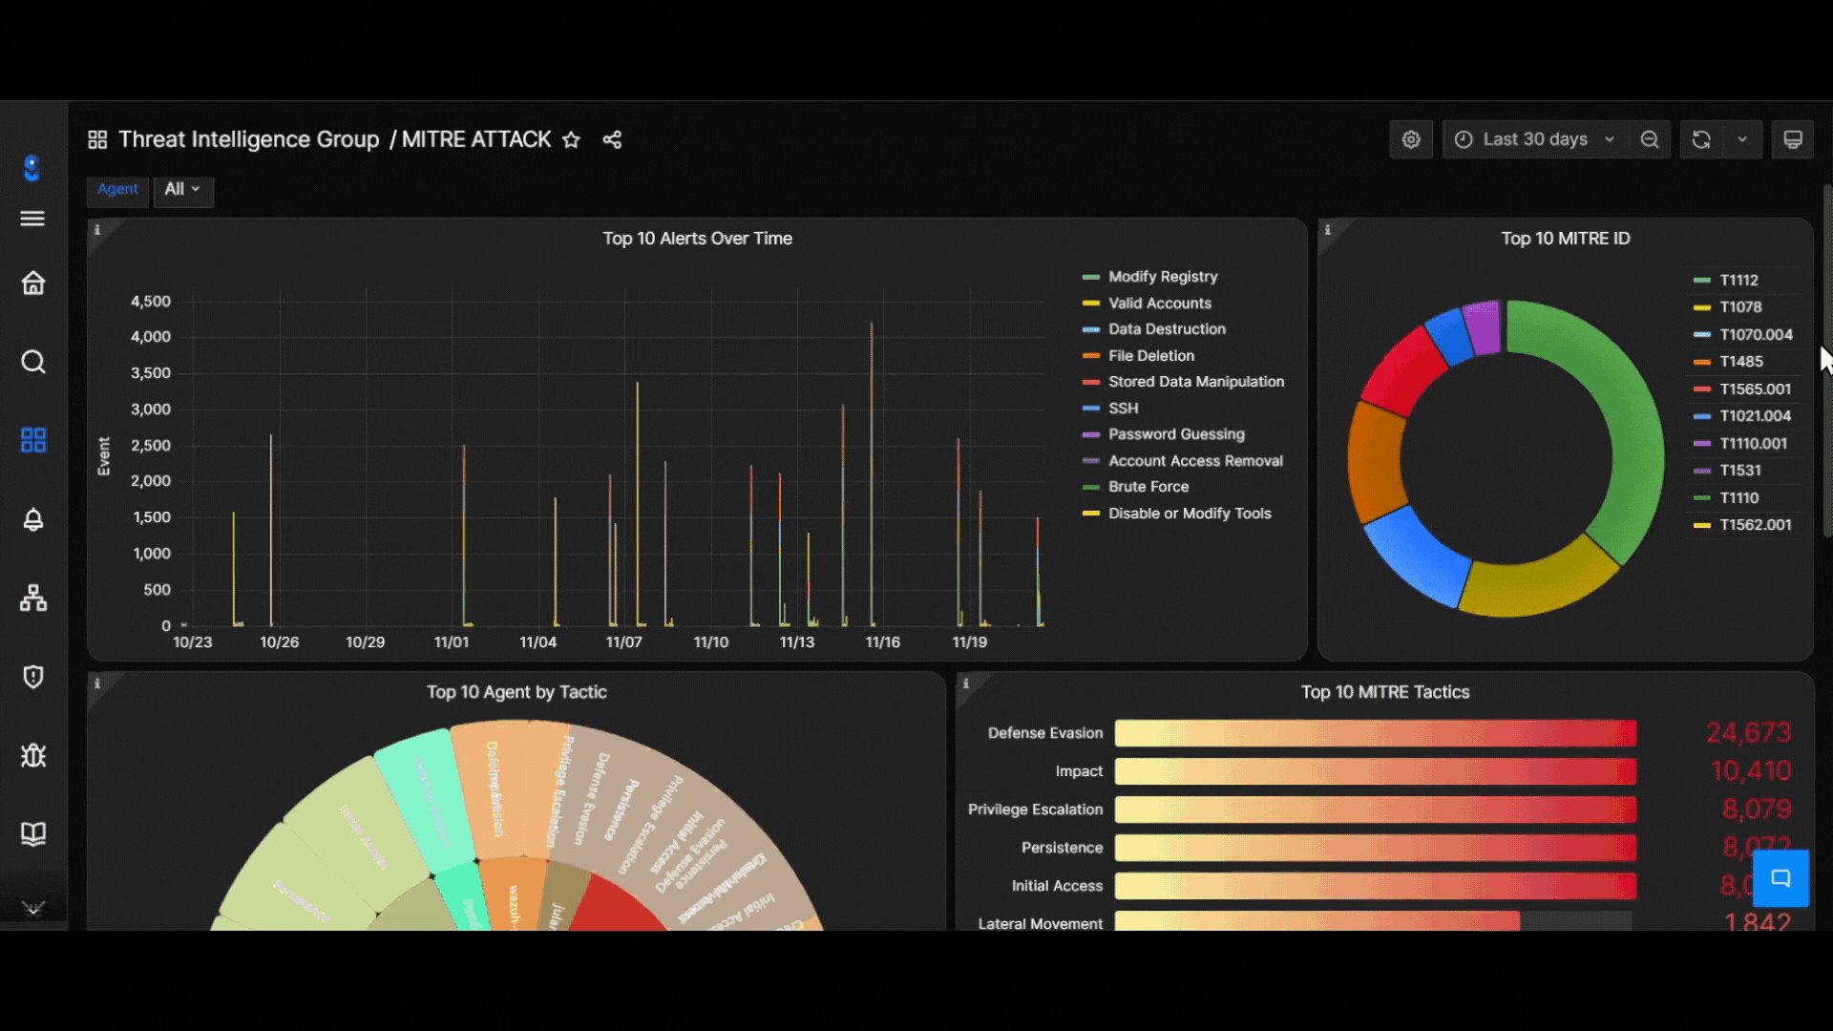Open the shield icon in sidebar
1833x1031 pixels.
(x=33, y=677)
